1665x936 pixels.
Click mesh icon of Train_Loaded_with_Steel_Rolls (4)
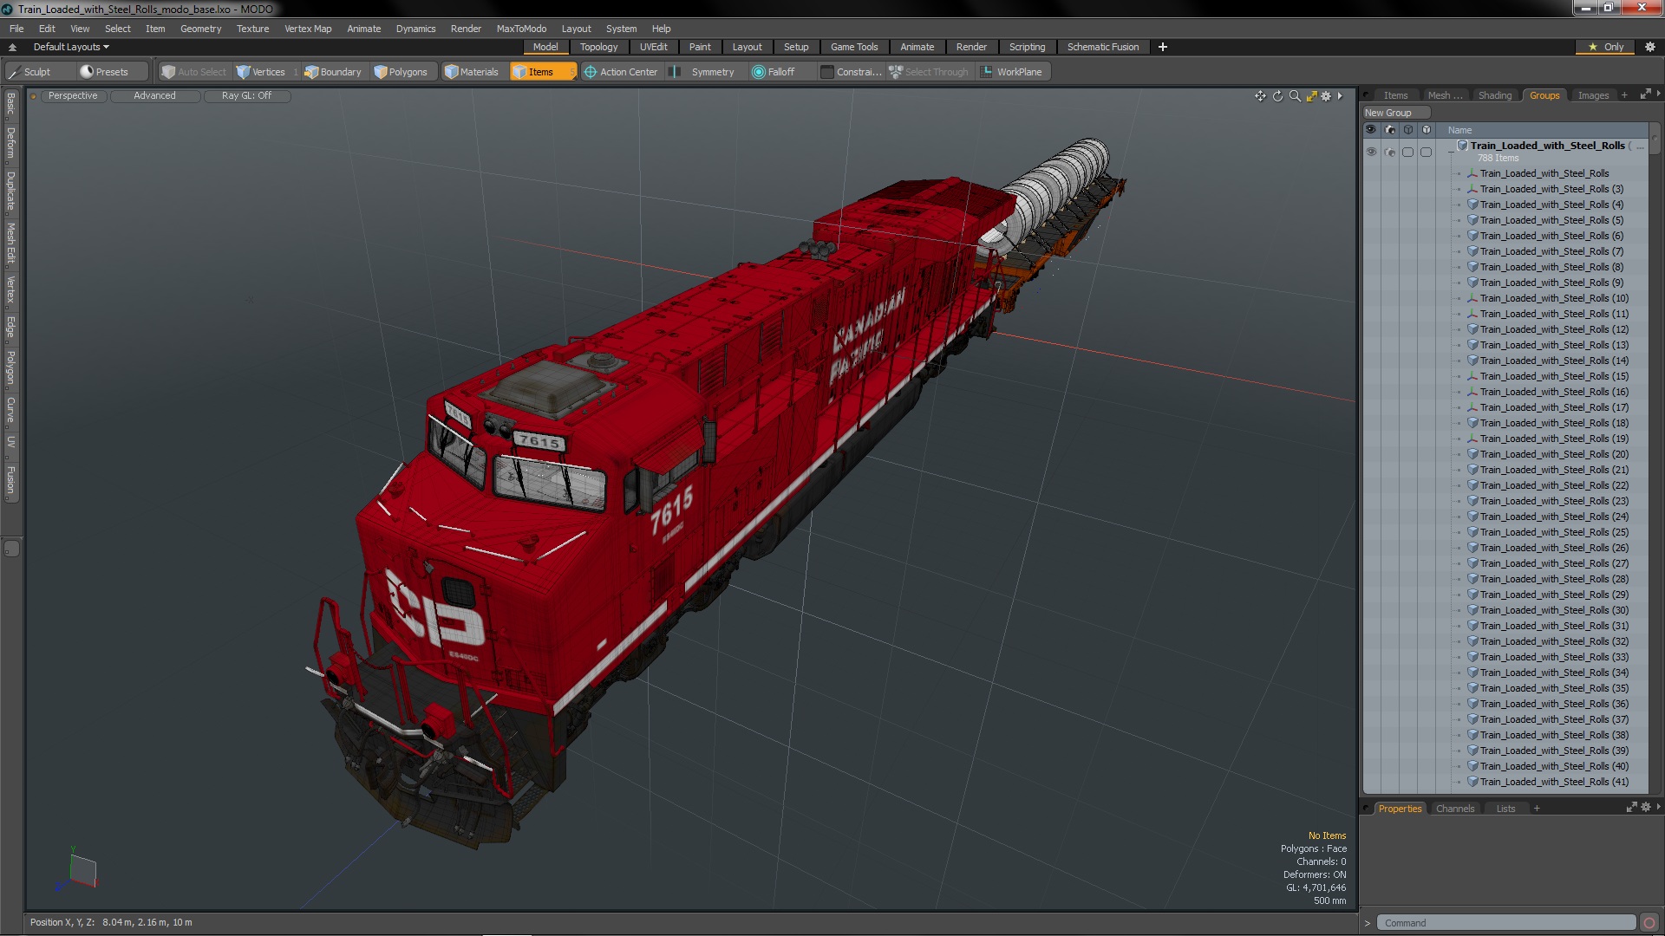[x=1472, y=205]
